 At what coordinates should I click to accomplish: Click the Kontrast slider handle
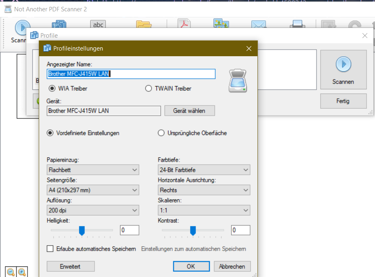pos(193,230)
